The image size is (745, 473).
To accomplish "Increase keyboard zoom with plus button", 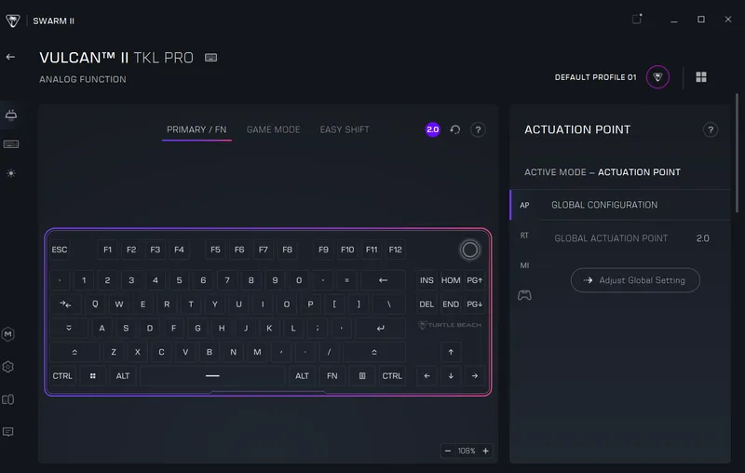I will 485,451.
